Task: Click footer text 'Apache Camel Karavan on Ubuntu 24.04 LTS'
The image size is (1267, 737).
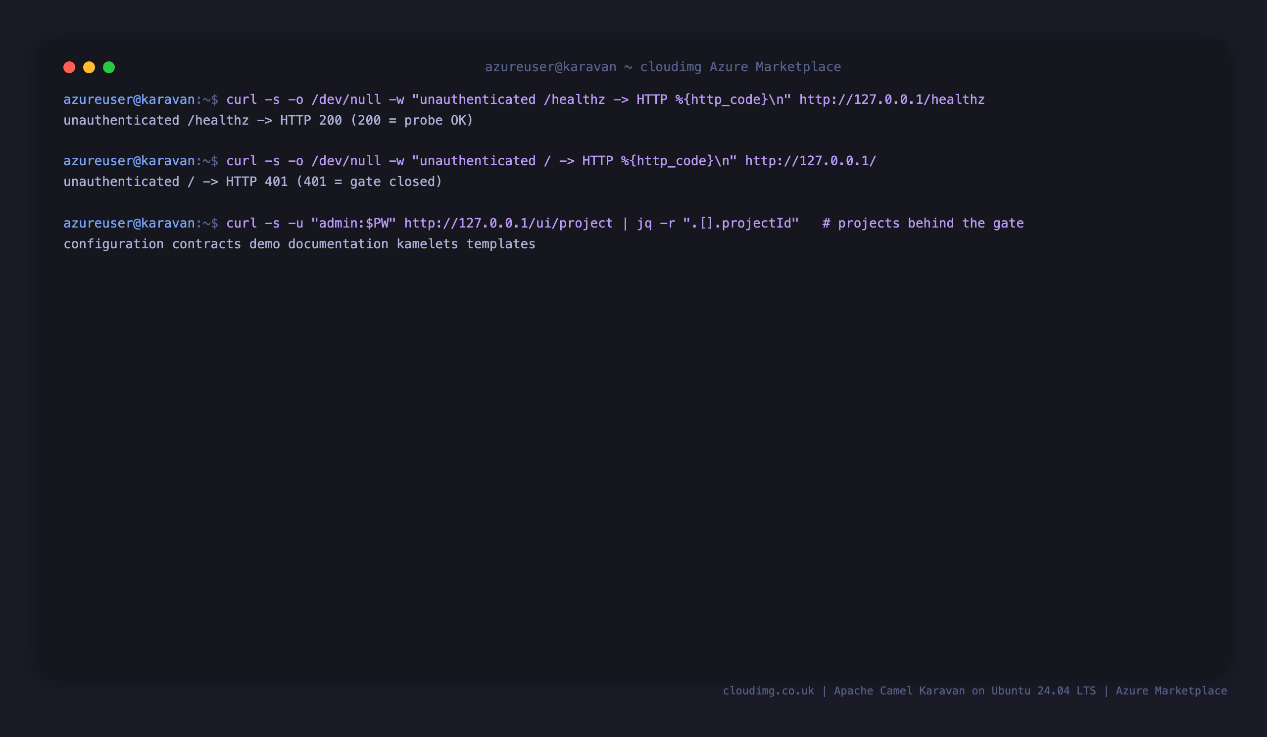Action: [964, 691]
